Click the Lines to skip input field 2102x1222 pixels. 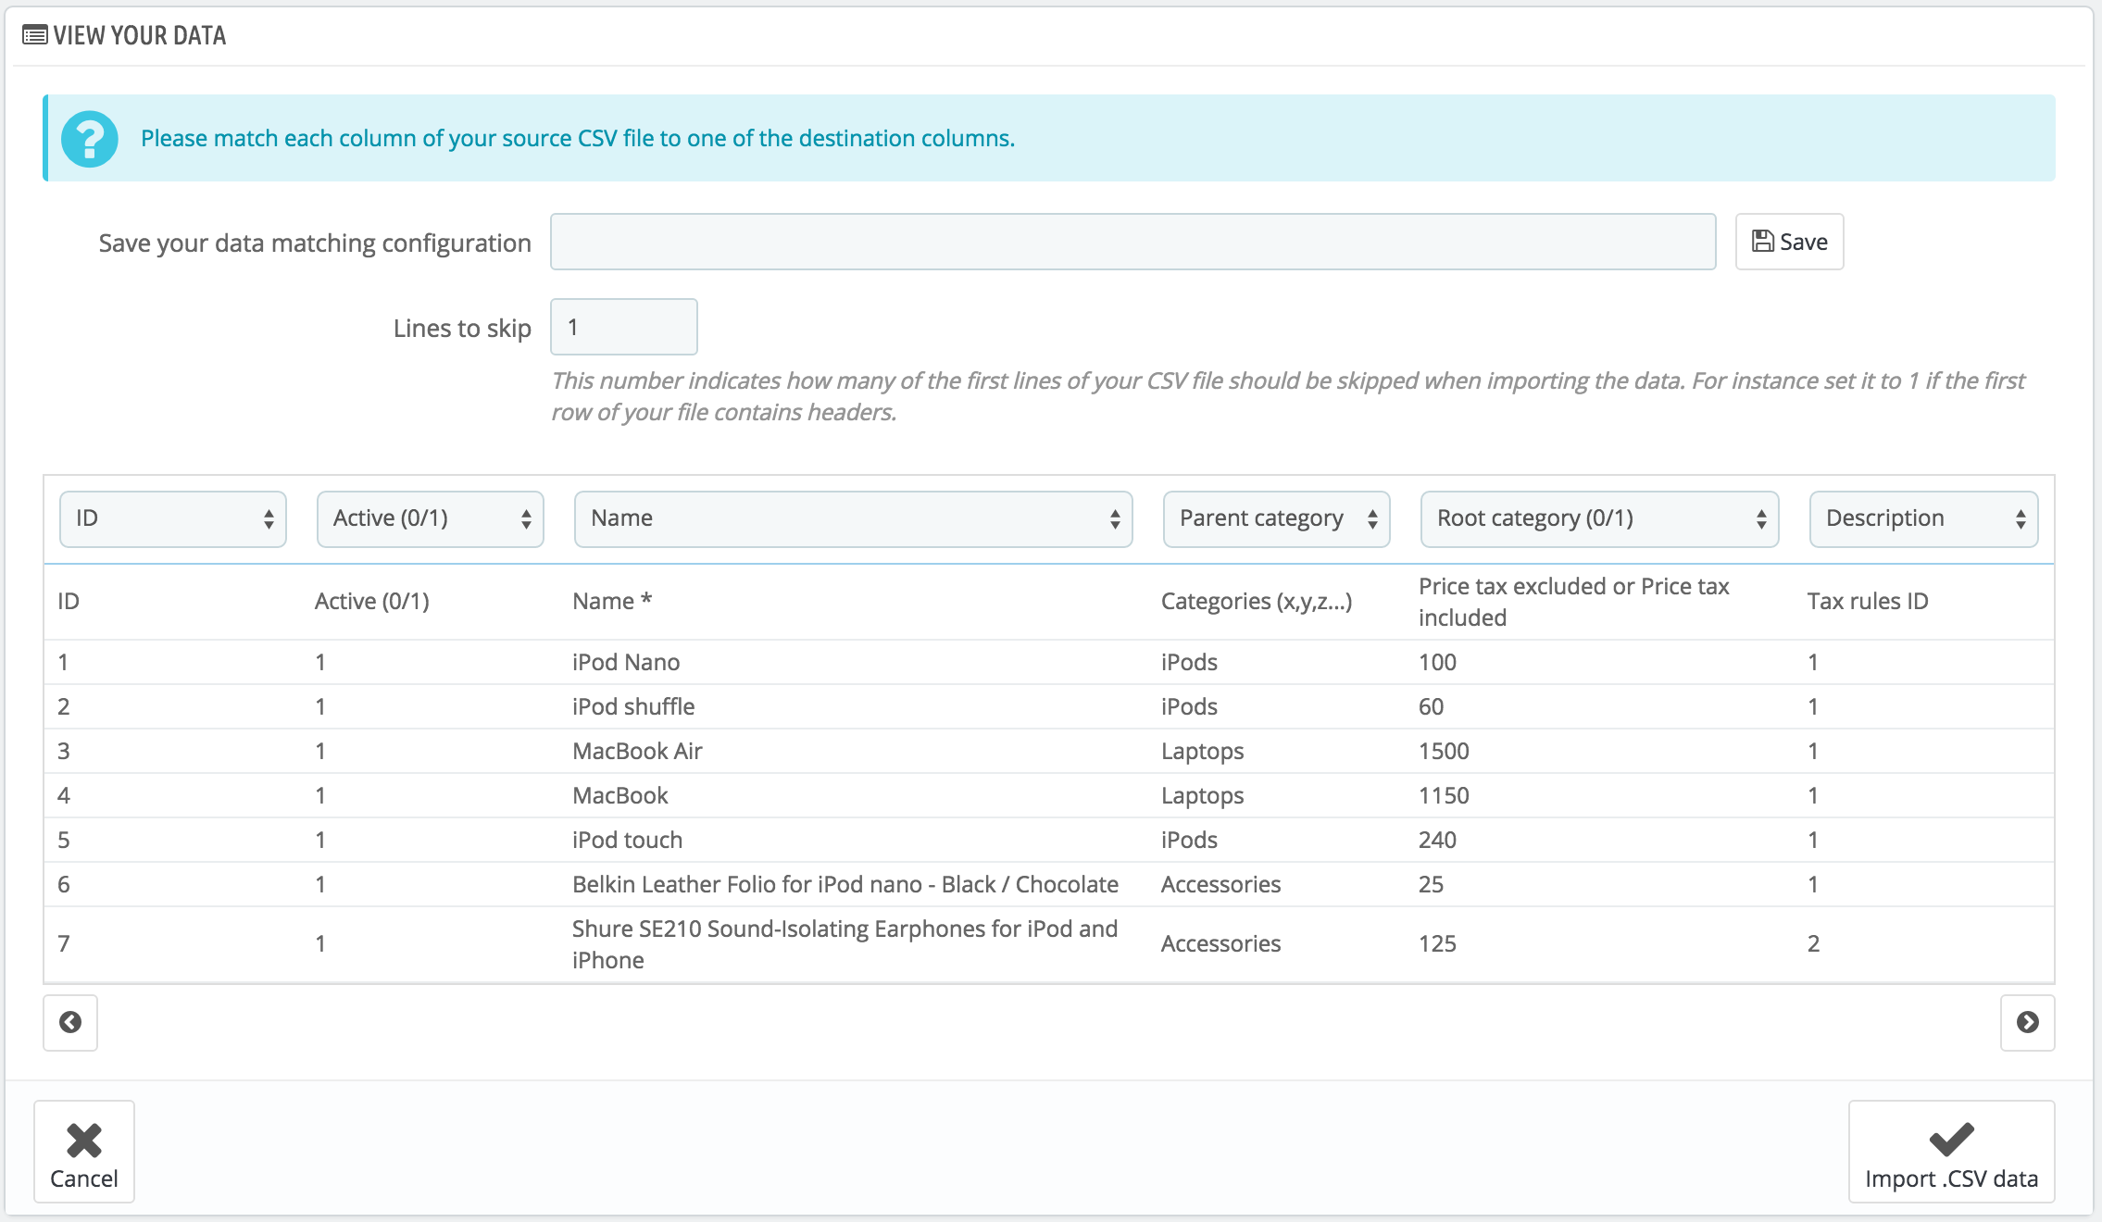pyautogui.click(x=623, y=327)
